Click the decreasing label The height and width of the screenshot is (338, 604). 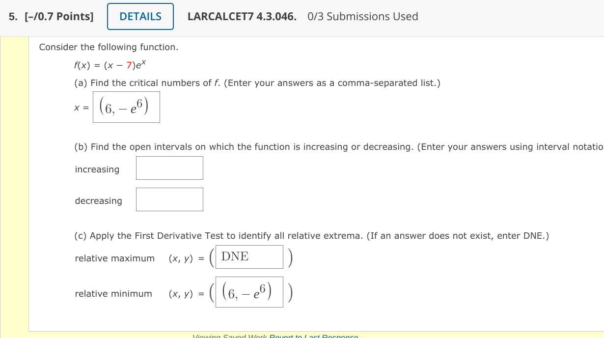[x=98, y=200]
